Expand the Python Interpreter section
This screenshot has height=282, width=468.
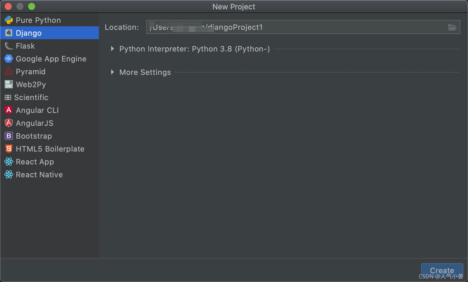(x=112, y=49)
